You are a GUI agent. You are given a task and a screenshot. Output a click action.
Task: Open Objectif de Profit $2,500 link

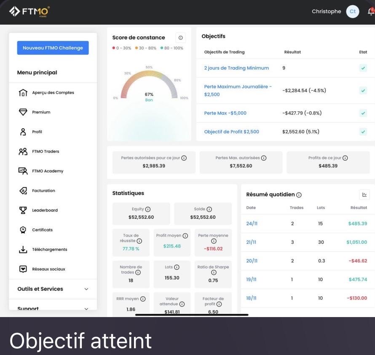tap(231, 132)
